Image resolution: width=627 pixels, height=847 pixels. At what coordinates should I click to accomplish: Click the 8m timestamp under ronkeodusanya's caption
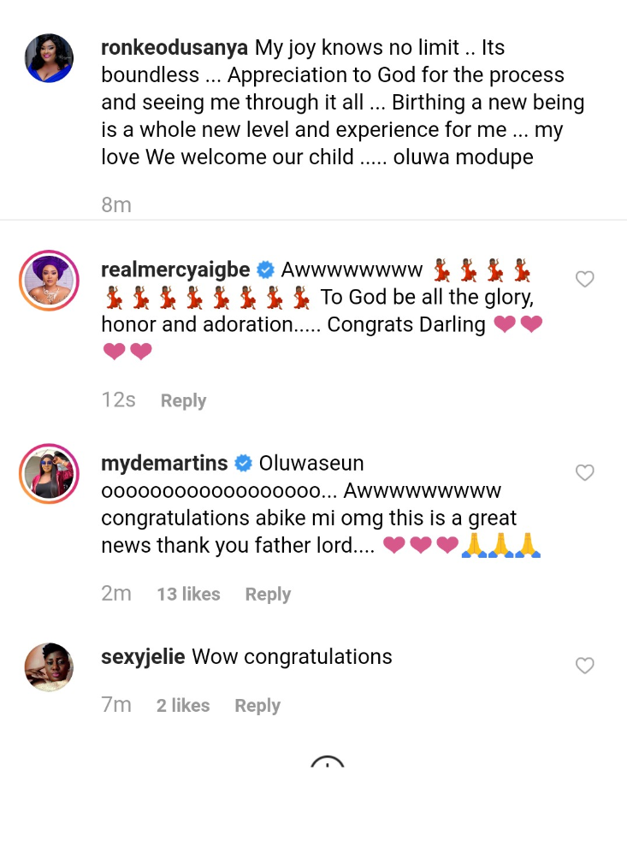pos(116,204)
